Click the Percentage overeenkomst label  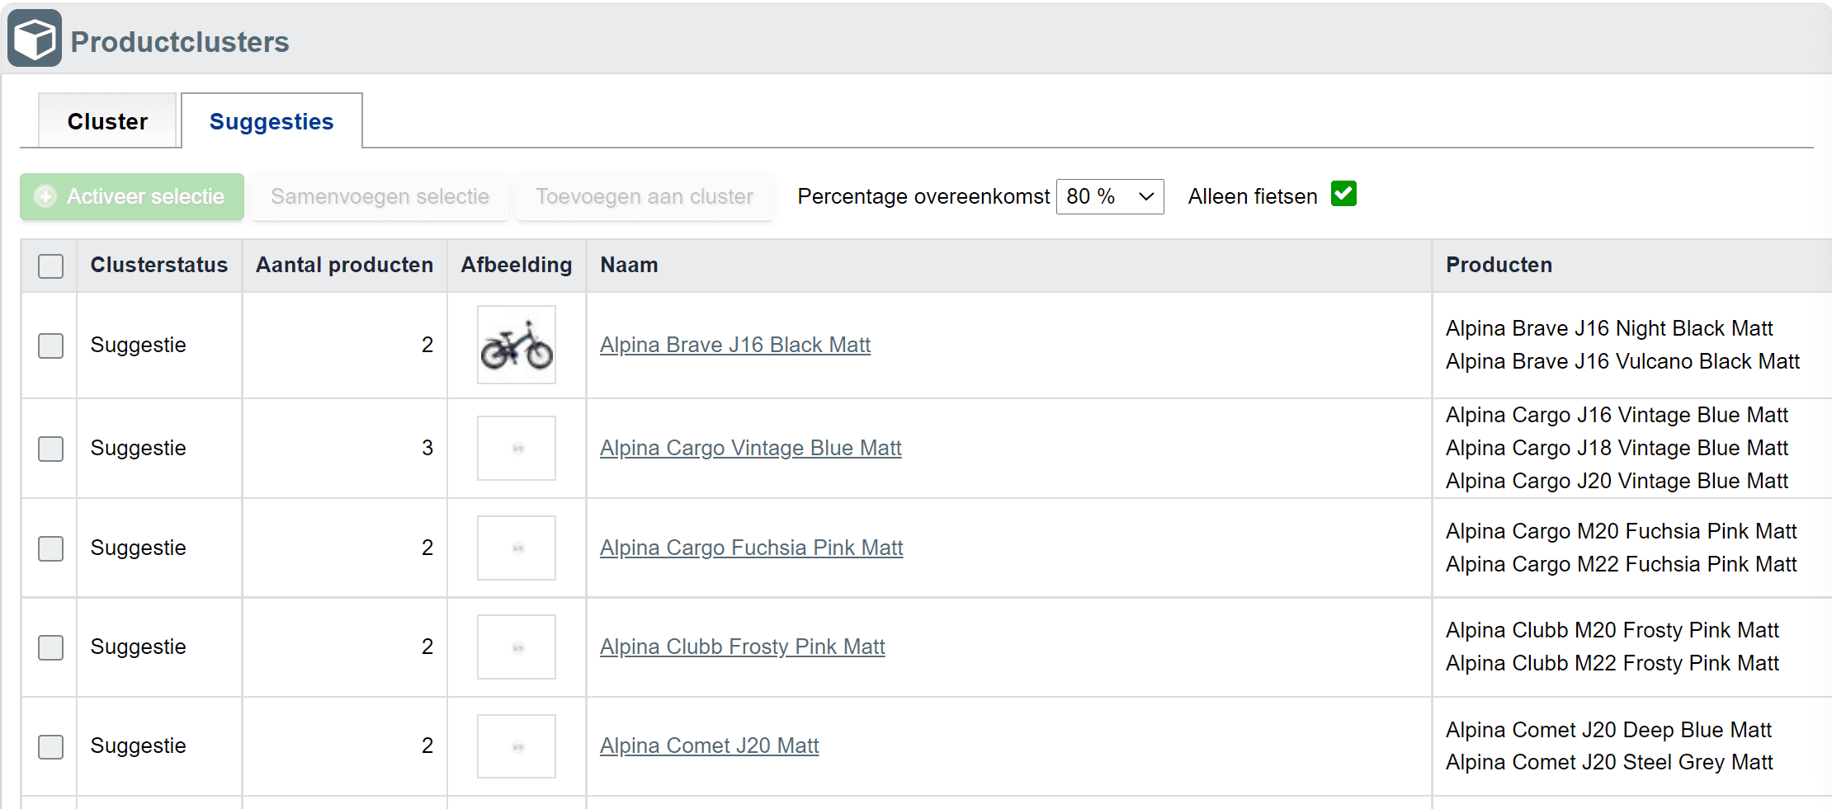coord(923,196)
